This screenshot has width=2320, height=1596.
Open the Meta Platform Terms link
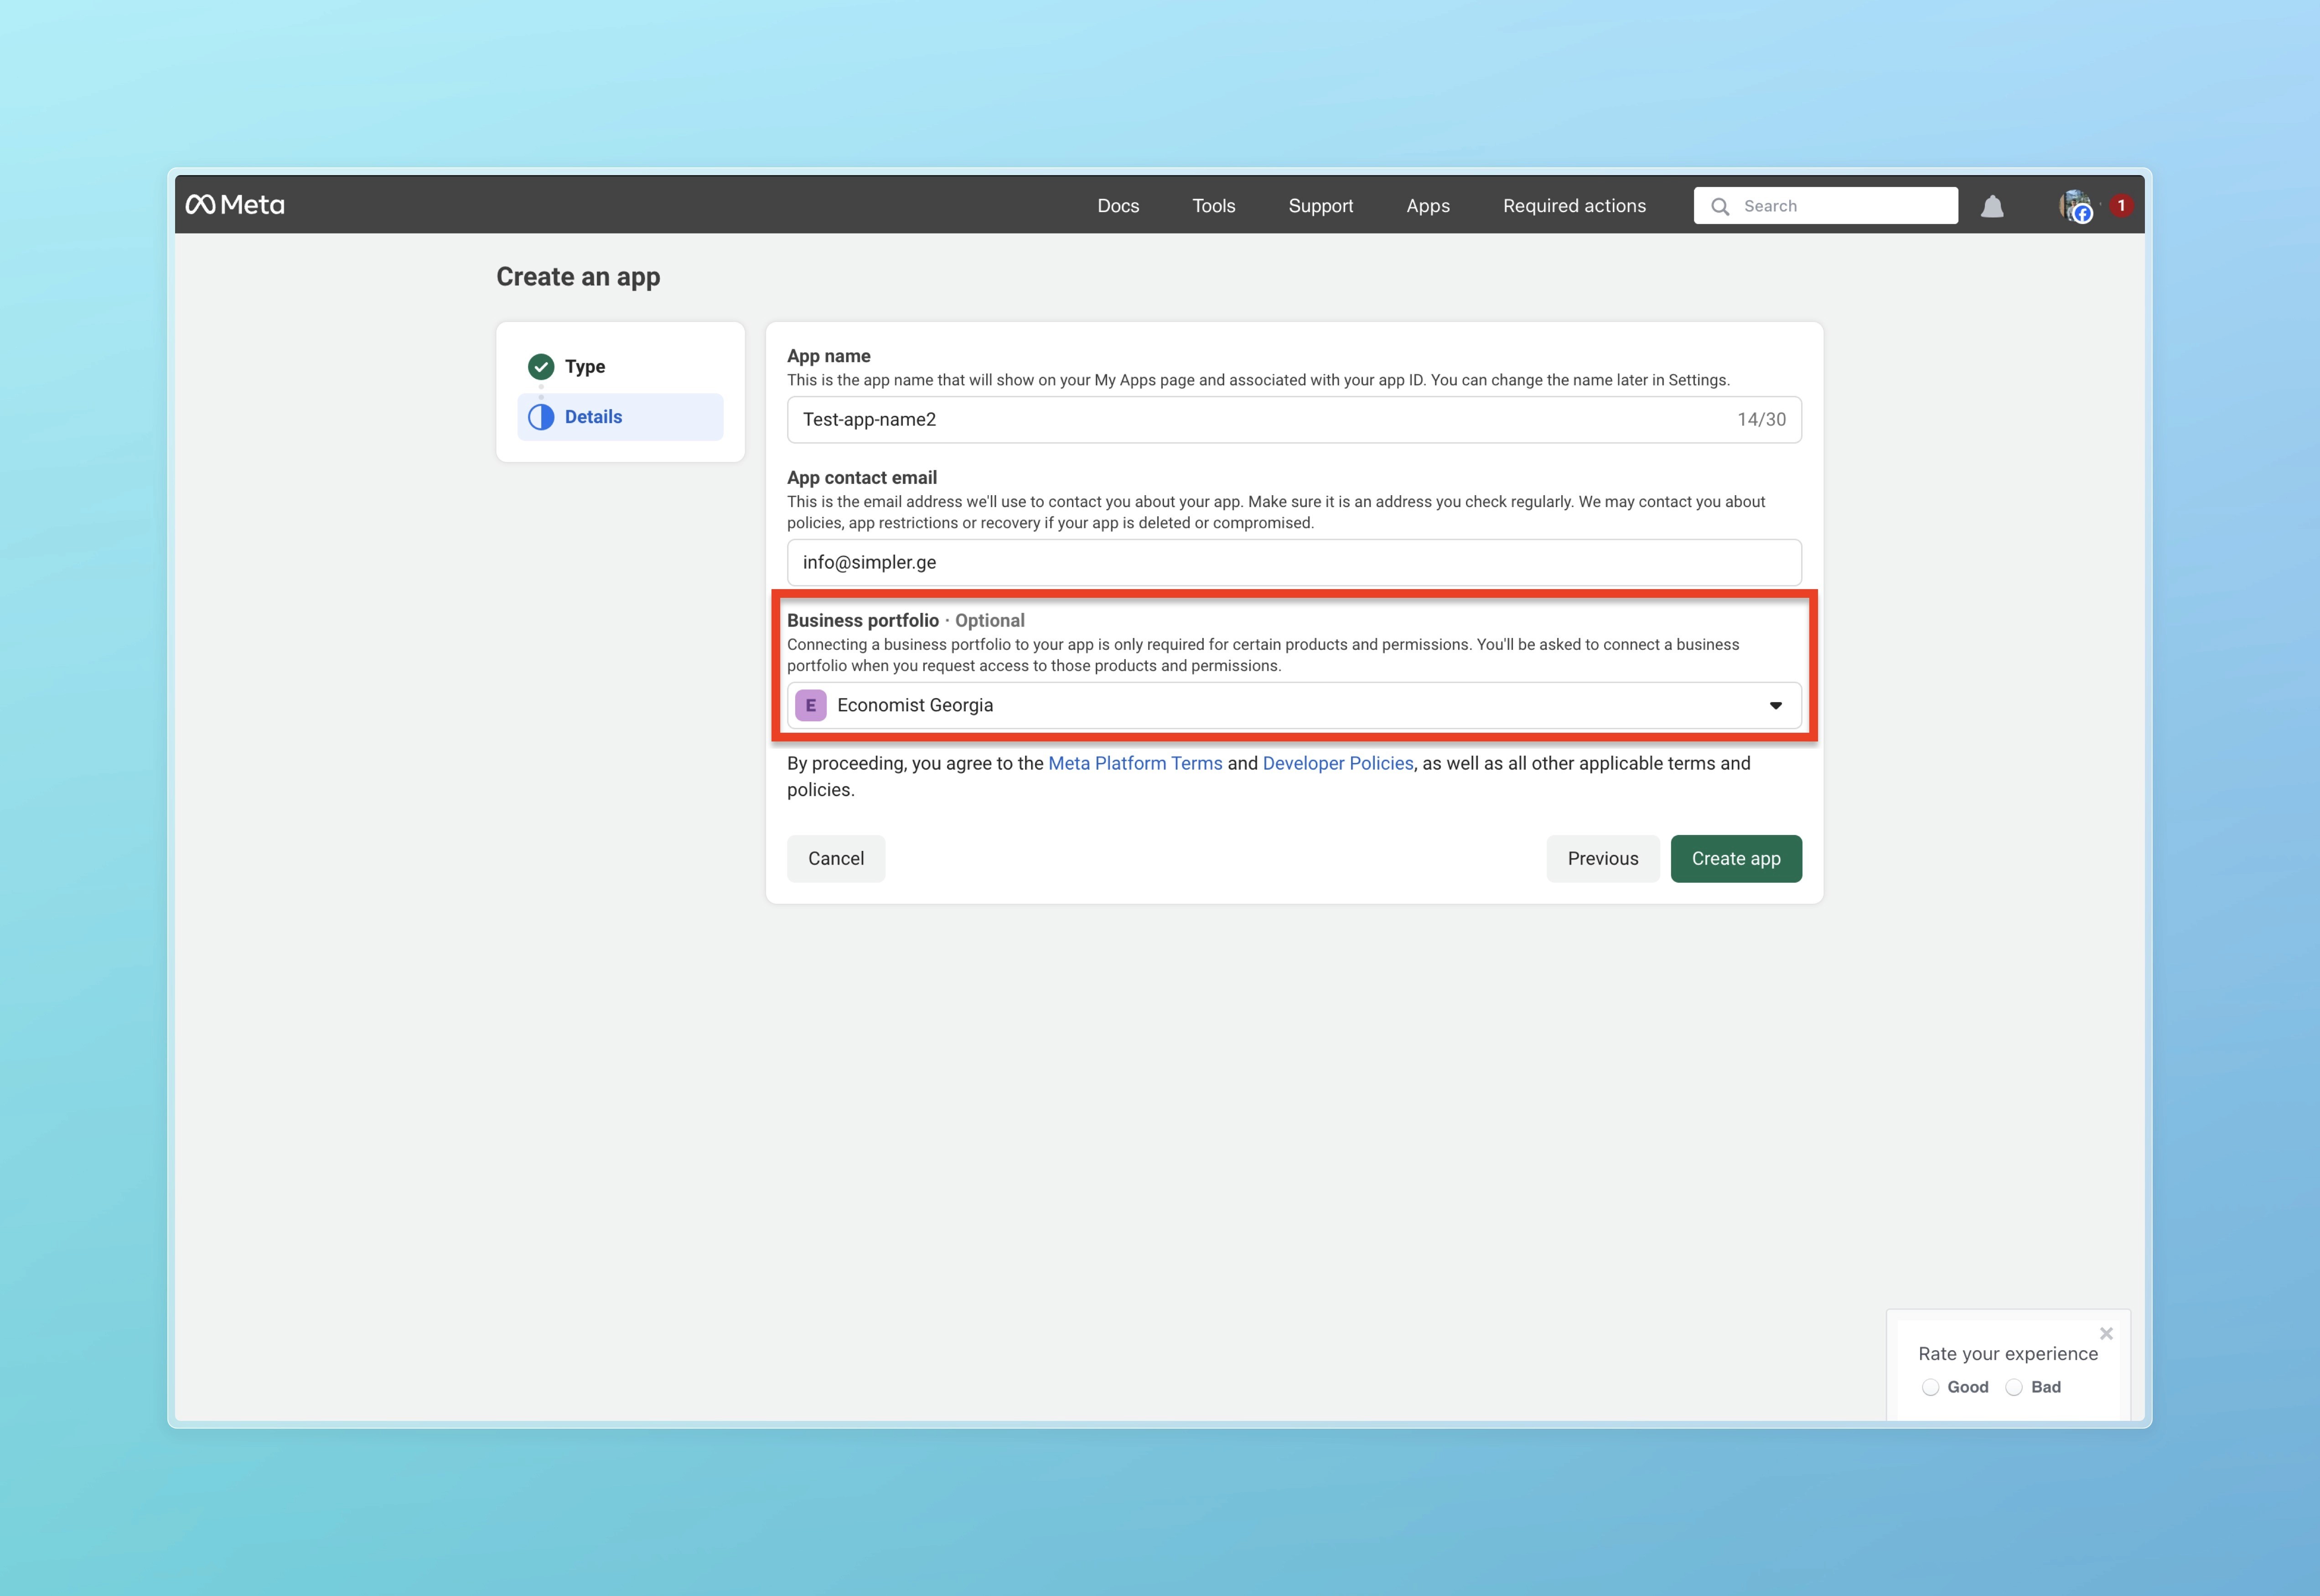click(1135, 763)
